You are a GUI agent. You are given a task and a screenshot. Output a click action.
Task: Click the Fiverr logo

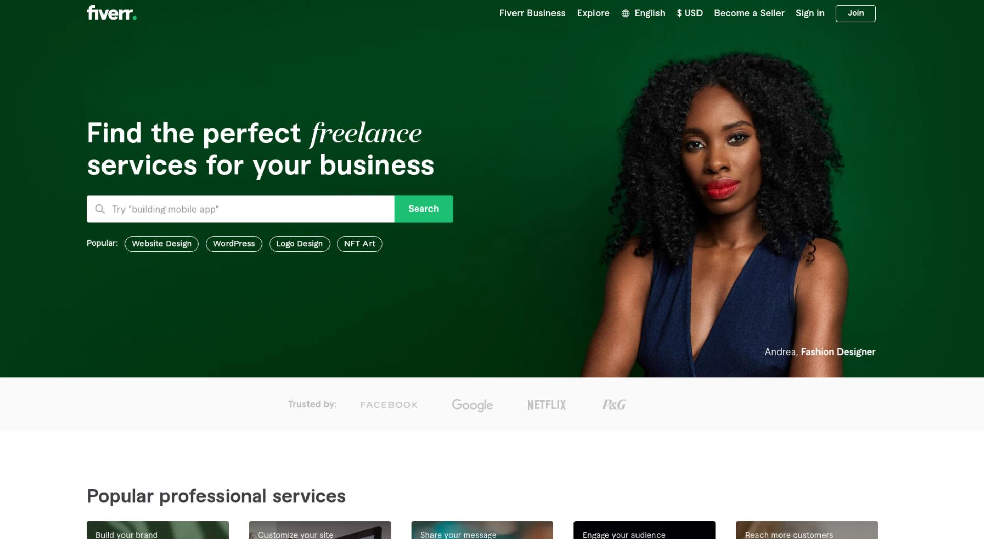click(x=112, y=13)
